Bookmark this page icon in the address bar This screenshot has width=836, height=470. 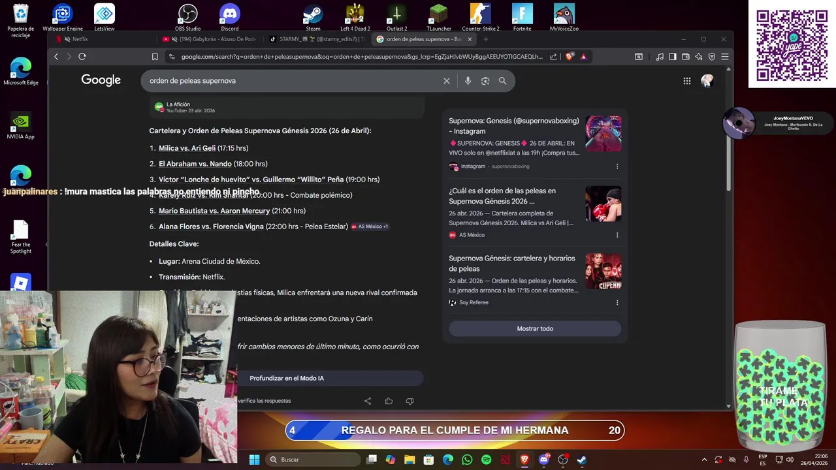(155, 57)
